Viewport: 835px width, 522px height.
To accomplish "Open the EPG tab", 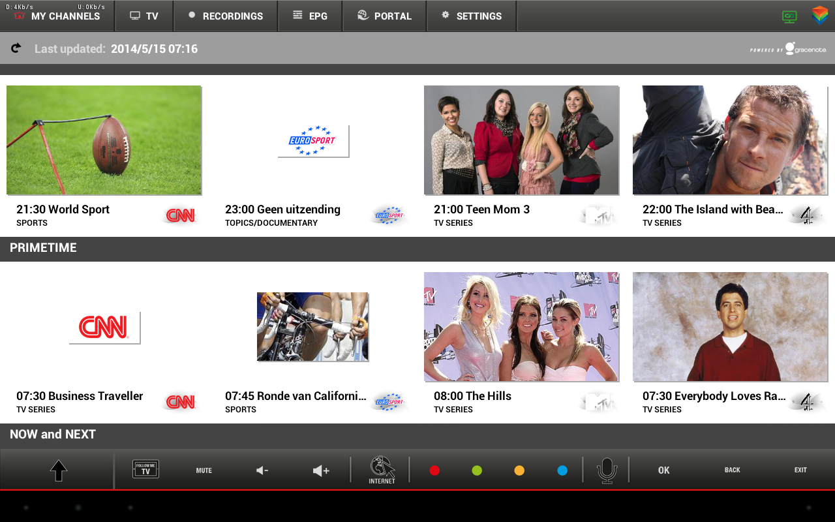I will click(311, 16).
